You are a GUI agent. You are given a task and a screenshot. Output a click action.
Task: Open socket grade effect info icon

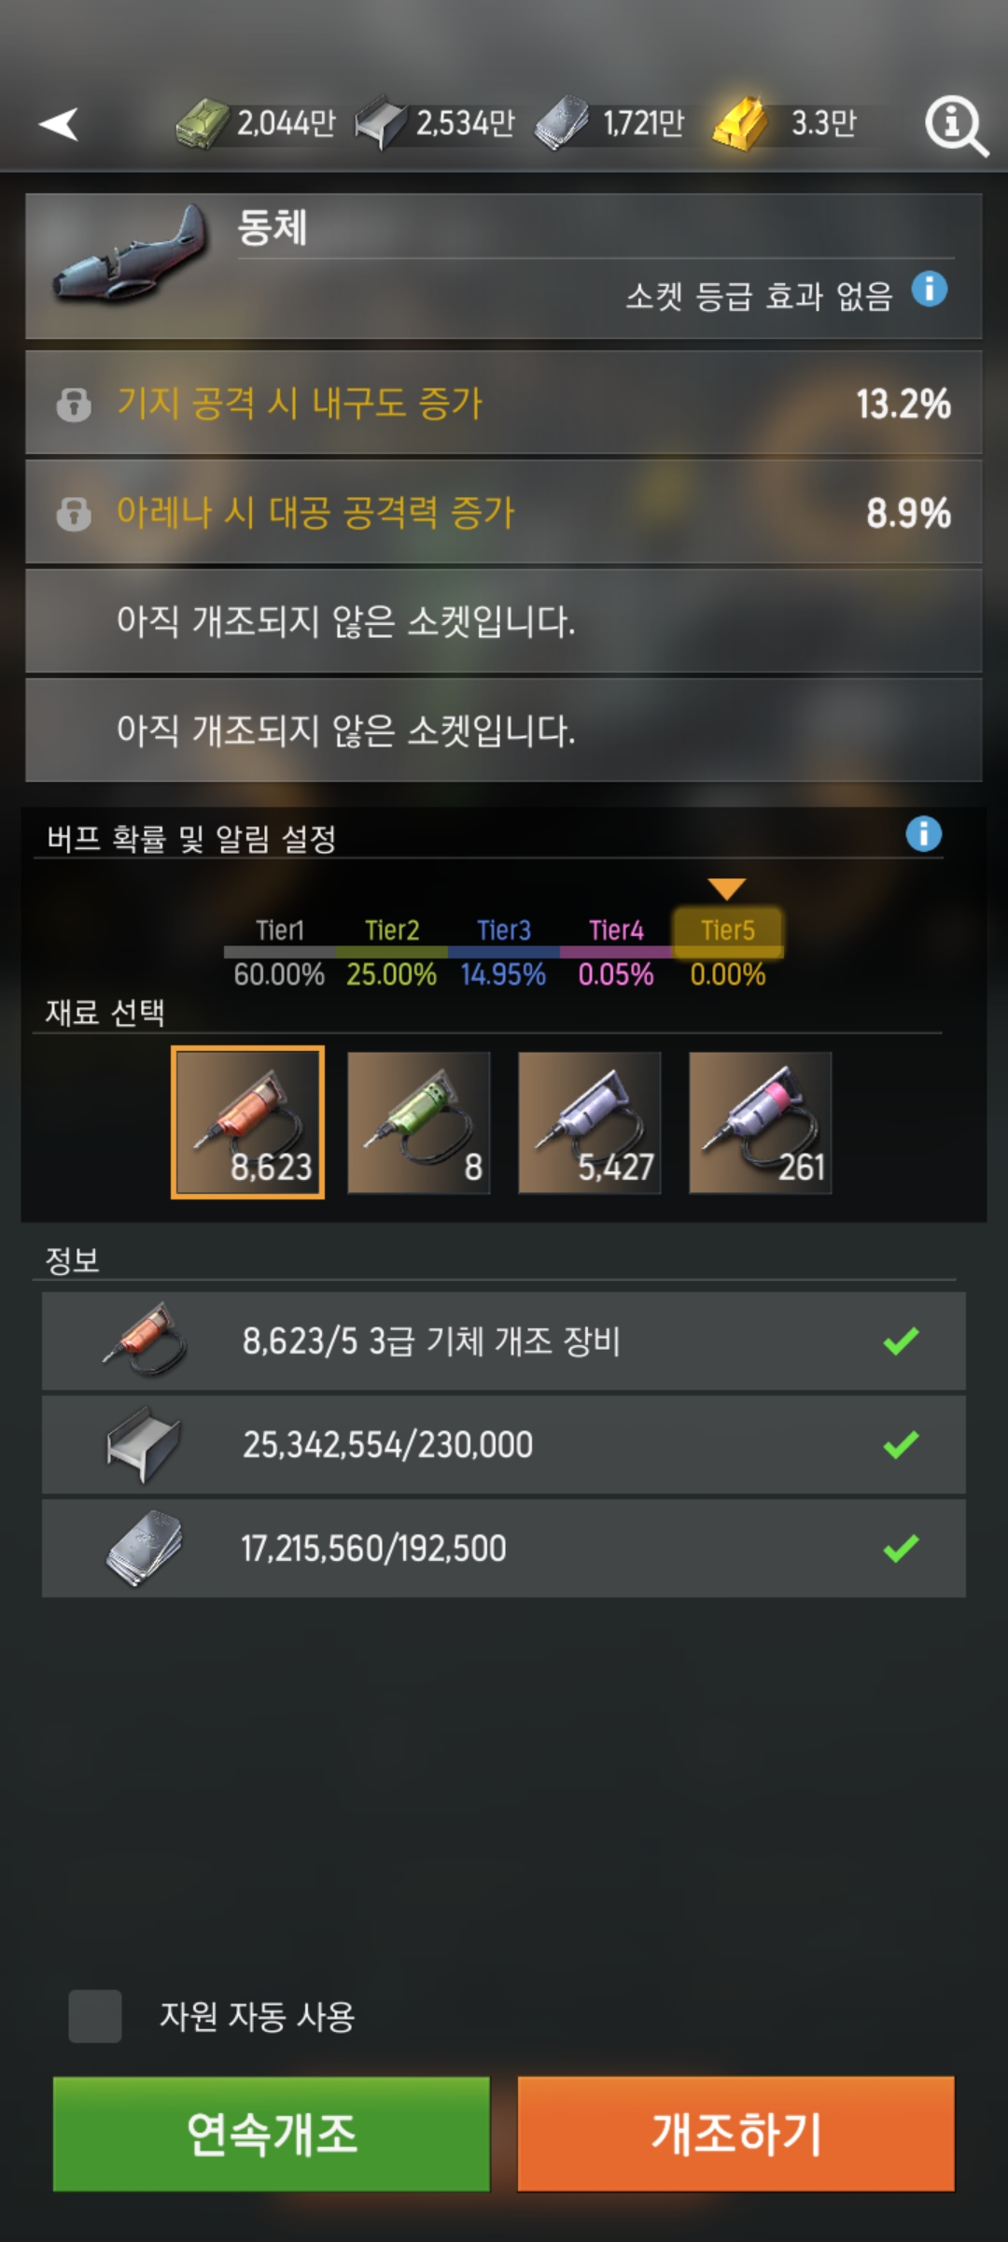(930, 289)
